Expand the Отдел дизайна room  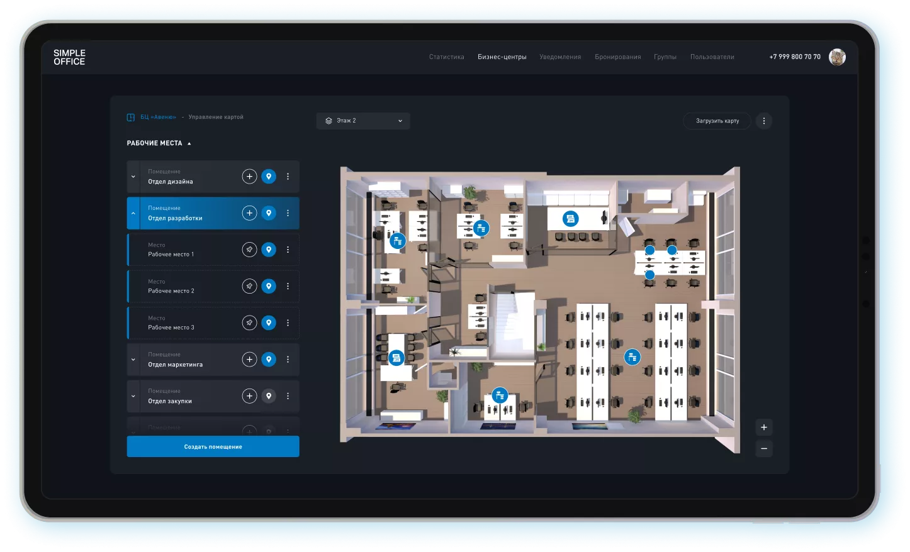(x=133, y=177)
